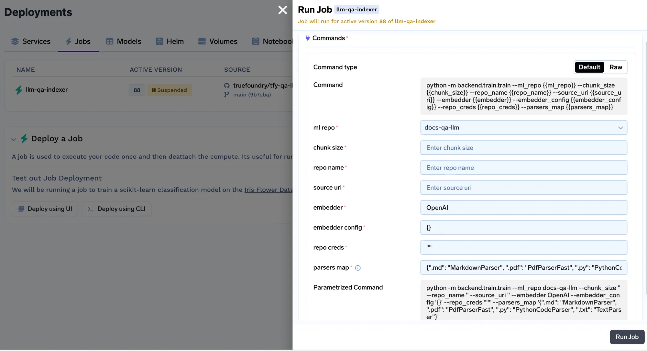The image size is (647, 351).
Task: Collapse the Deploy a Job section
Action: 14,139
